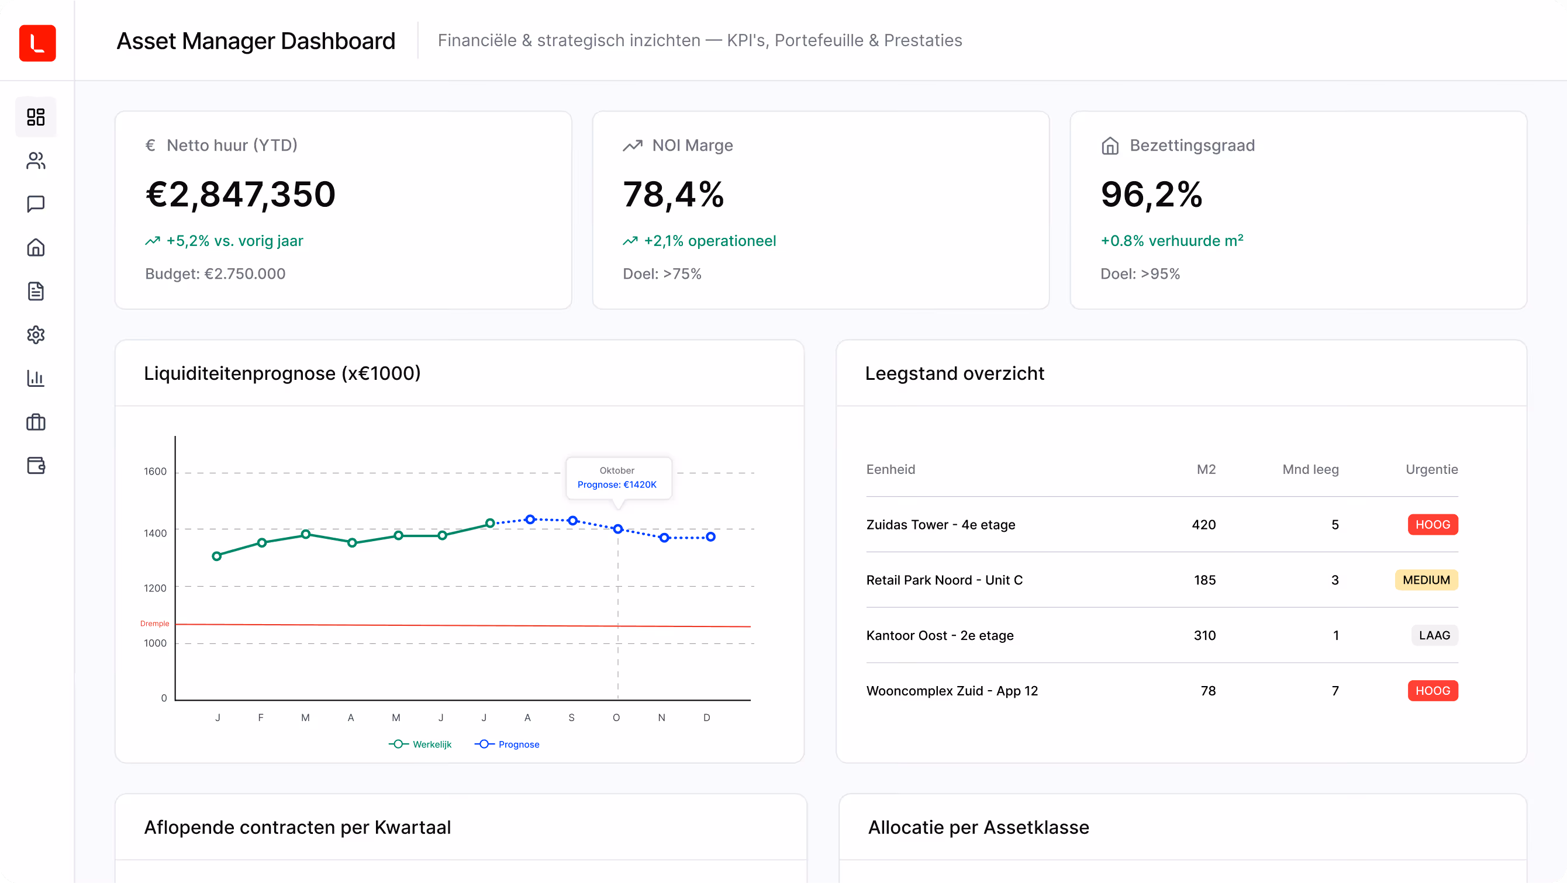1567x883 pixels.
Task: Click the red Drempel threshold label
Action: [154, 624]
